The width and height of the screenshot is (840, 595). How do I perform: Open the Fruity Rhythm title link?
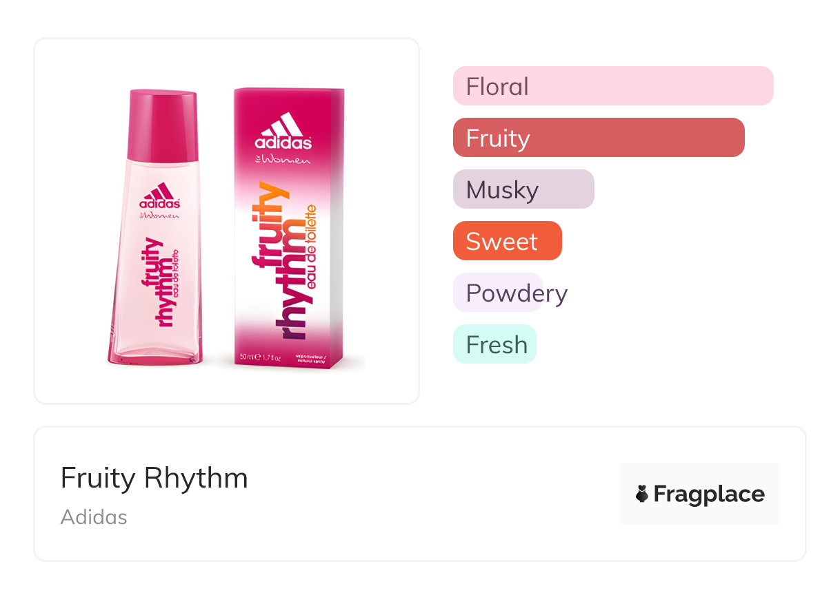154,478
